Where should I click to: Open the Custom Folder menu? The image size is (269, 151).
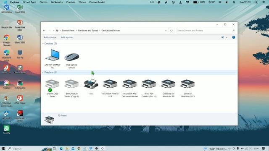click(x=97, y=2)
